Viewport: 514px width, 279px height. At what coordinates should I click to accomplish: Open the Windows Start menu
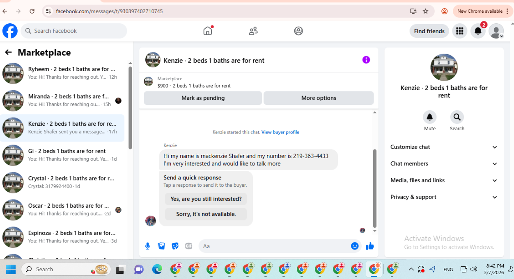(11, 269)
